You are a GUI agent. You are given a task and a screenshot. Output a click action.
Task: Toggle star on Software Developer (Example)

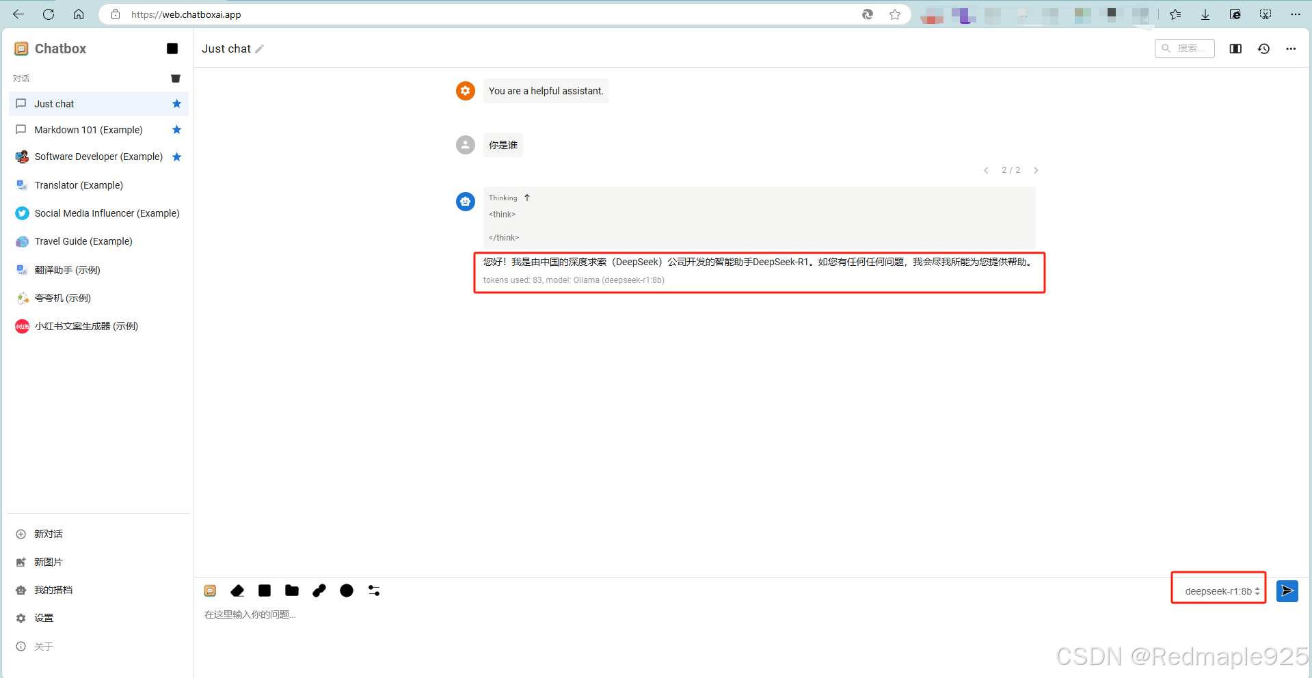(177, 157)
